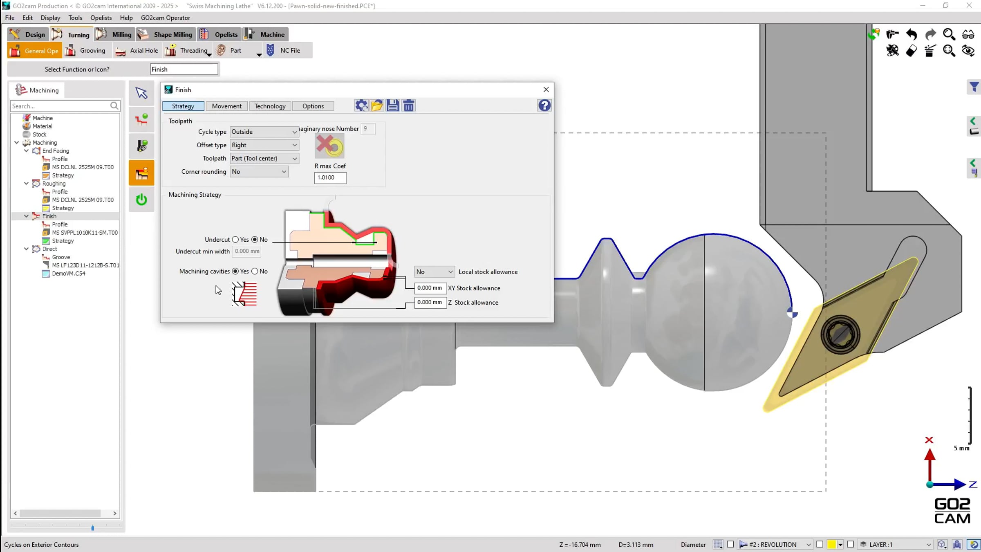Open the File menu
Viewport: 981px width, 552px height.
10,18
